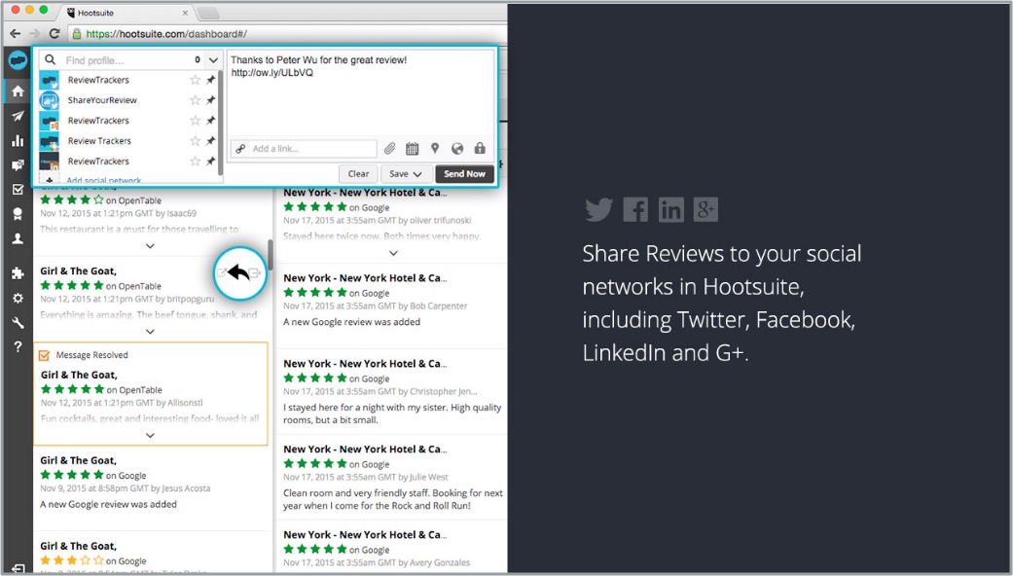Open the Contacts person icon
The height and width of the screenshot is (576, 1013).
click(18, 238)
